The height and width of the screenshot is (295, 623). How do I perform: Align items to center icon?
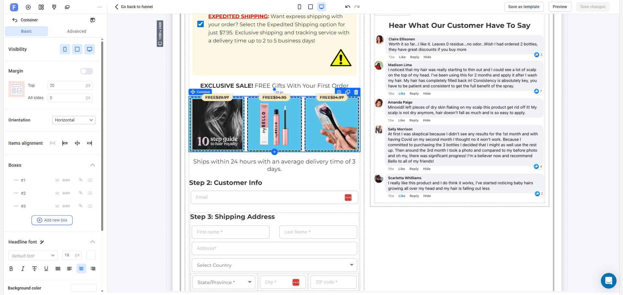point(77,143)
